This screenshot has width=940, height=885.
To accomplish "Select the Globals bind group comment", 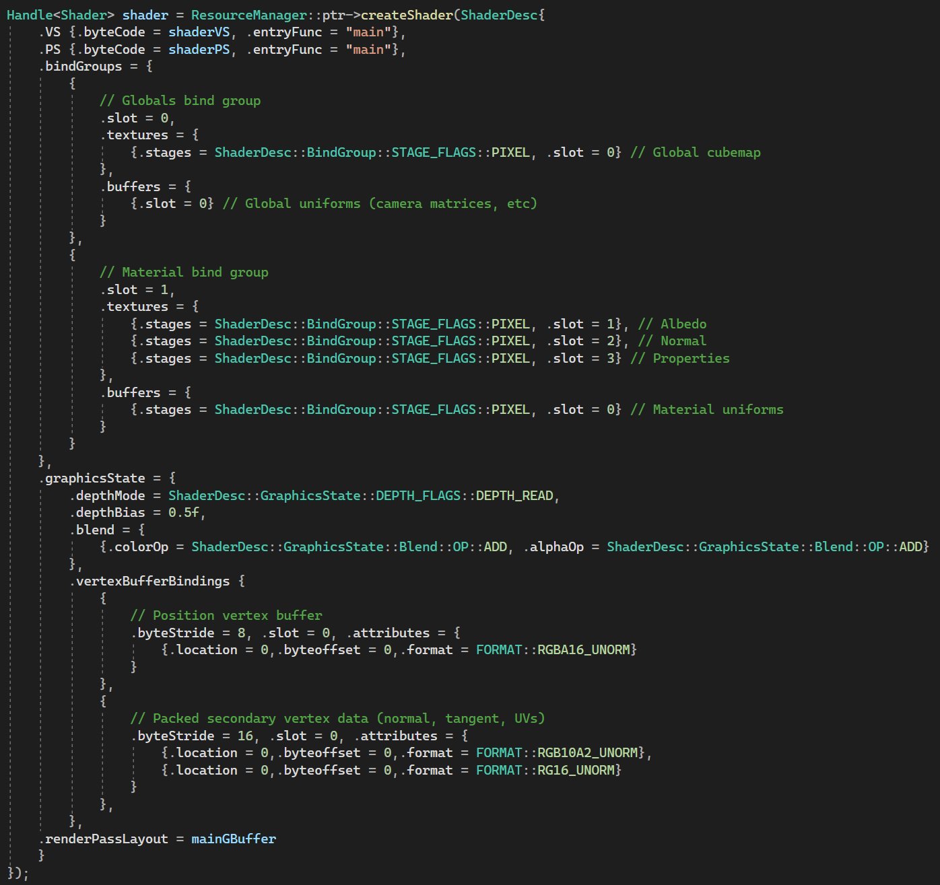I will pyautogui.click(x=180, y=100).
